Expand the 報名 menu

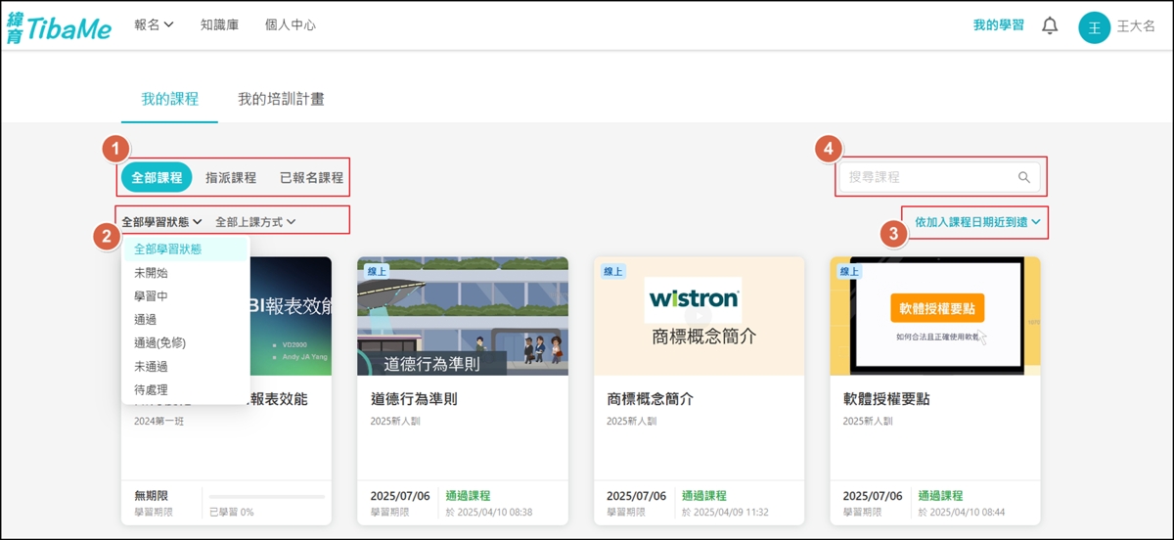(154, 25)
